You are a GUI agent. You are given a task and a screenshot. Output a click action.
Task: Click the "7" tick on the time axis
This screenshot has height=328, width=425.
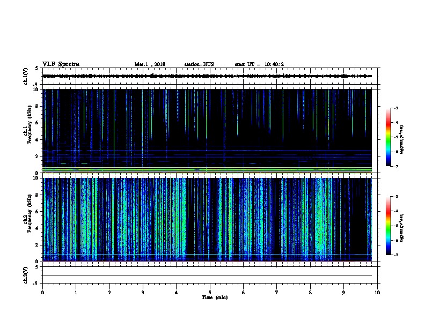(277, 292)
